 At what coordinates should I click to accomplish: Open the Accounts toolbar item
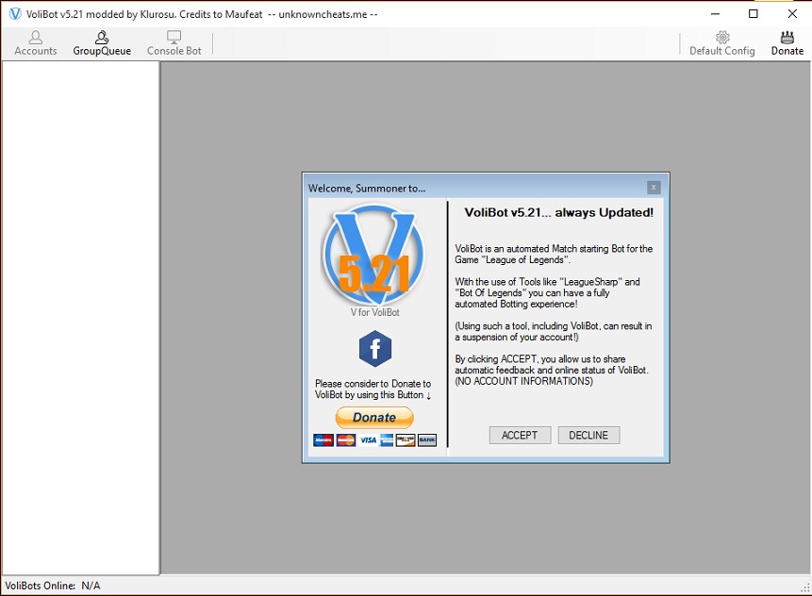pyautogui.click(x=35, y=43)
